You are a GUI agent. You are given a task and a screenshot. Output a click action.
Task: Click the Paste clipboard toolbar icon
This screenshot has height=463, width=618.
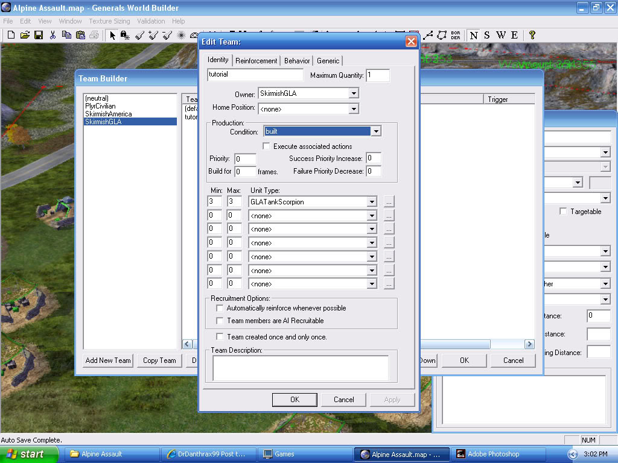pyautogui.click(x=80, y=35)
